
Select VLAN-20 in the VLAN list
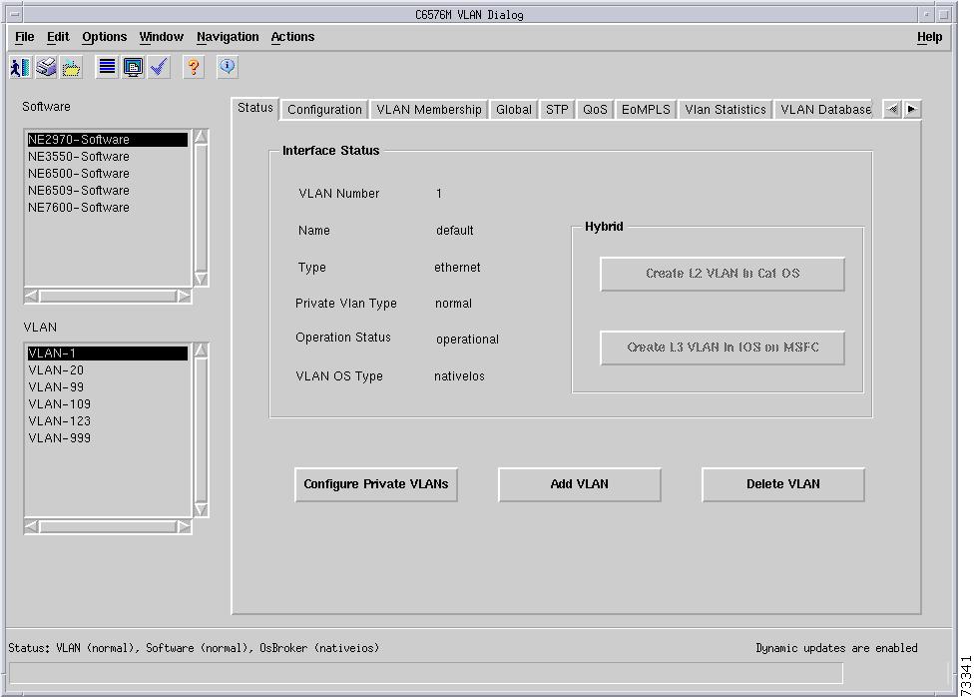(107, 369)
